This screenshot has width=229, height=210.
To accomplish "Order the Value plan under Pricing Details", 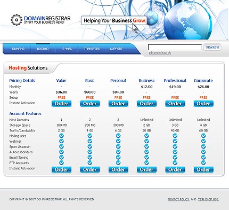I will click(x=61, y=104).
